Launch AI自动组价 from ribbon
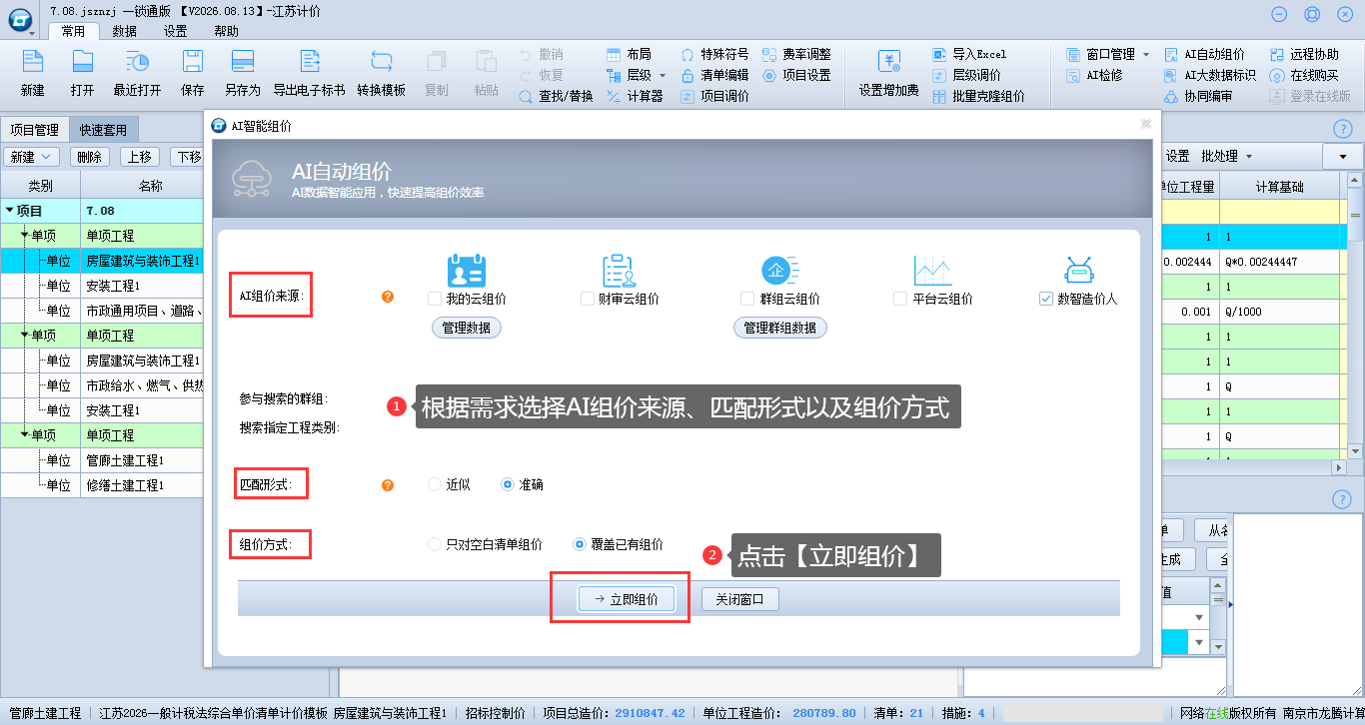Viewport: 1365px width, 725px height. (x=1204, y=54)
